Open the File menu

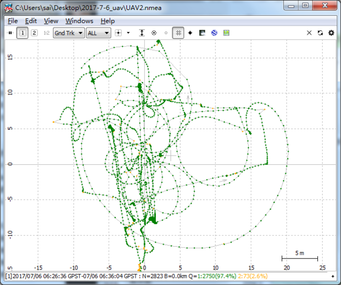[x=13, y=21]
